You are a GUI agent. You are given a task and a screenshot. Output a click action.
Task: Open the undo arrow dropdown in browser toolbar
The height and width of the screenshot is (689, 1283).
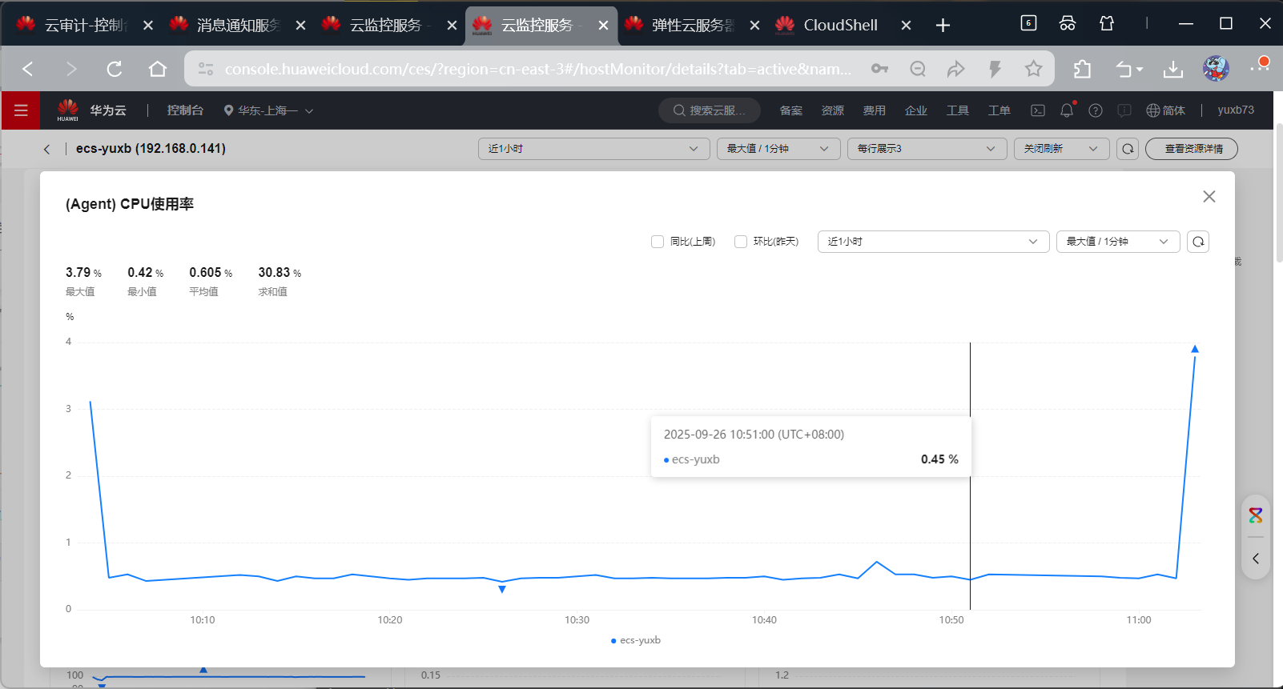pos(1129,69)
